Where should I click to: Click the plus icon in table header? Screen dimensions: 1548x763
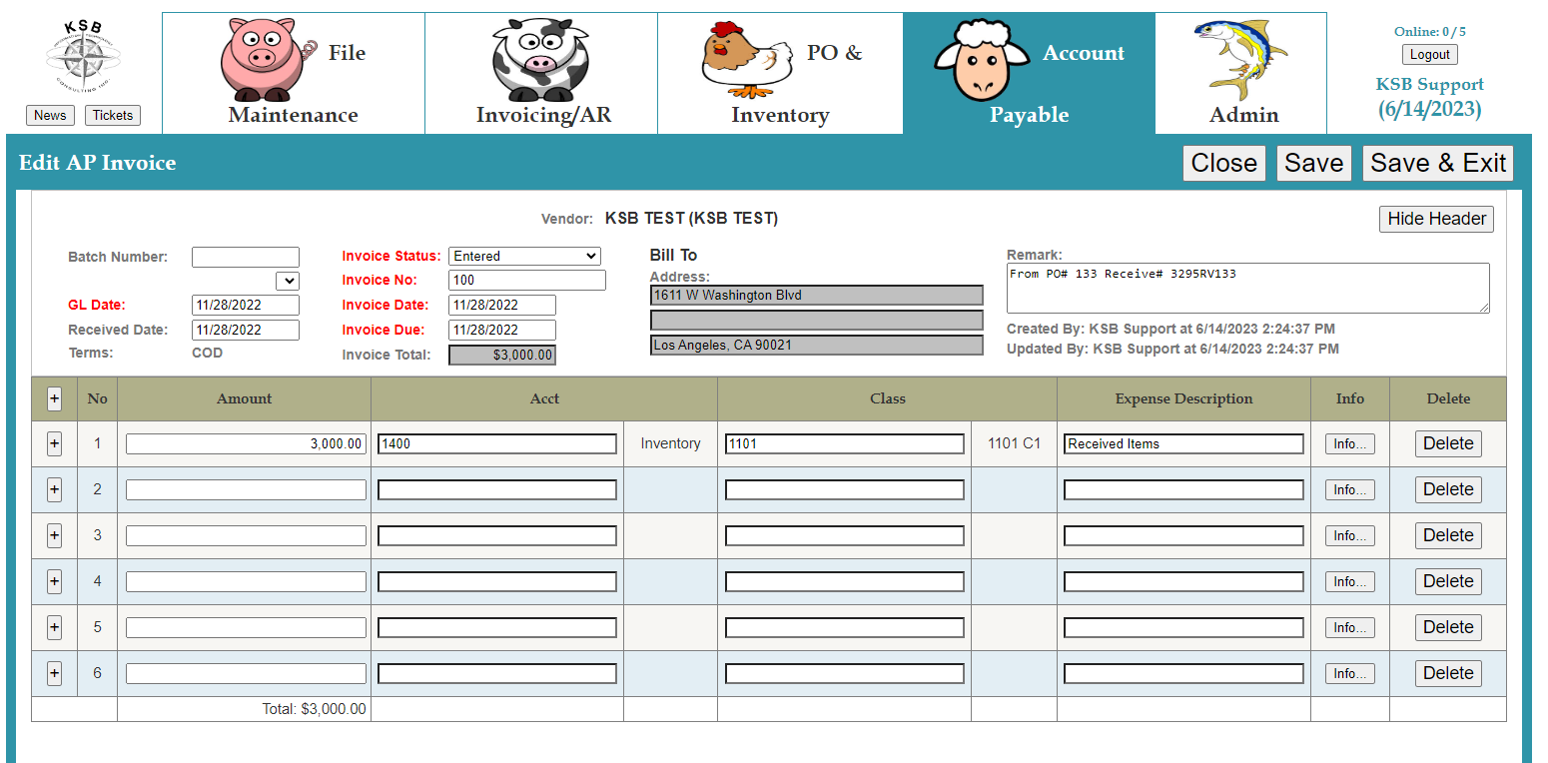(54, 398)
